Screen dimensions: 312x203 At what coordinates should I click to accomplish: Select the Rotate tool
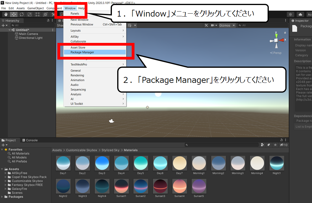[22, 14]
